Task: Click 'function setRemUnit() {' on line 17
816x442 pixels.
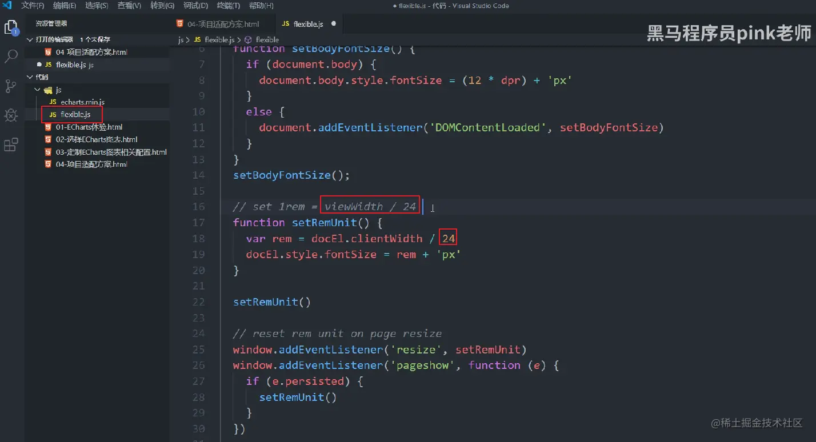Action: 307,222
